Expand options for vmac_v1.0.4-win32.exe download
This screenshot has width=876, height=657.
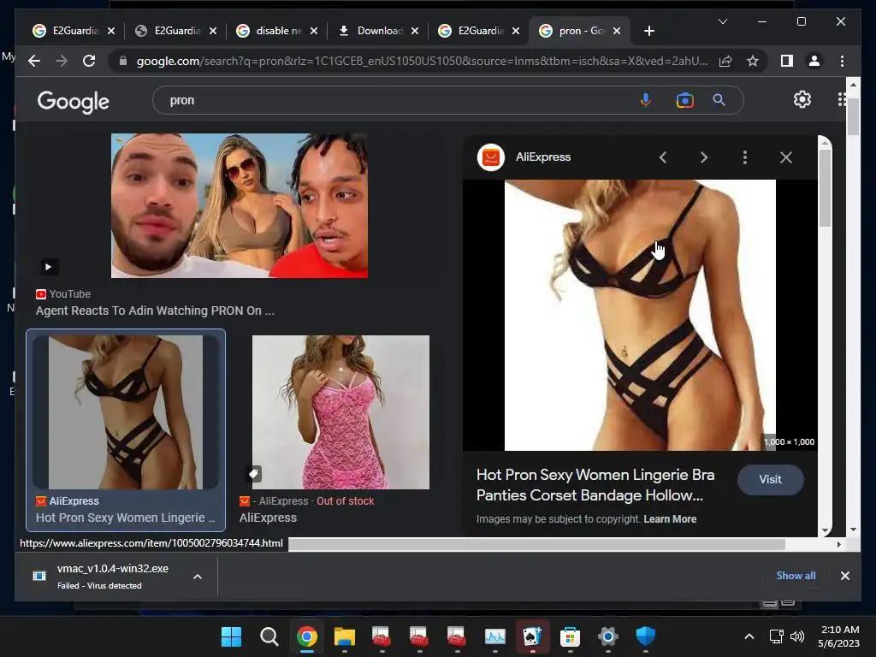(x=198, y=577)
